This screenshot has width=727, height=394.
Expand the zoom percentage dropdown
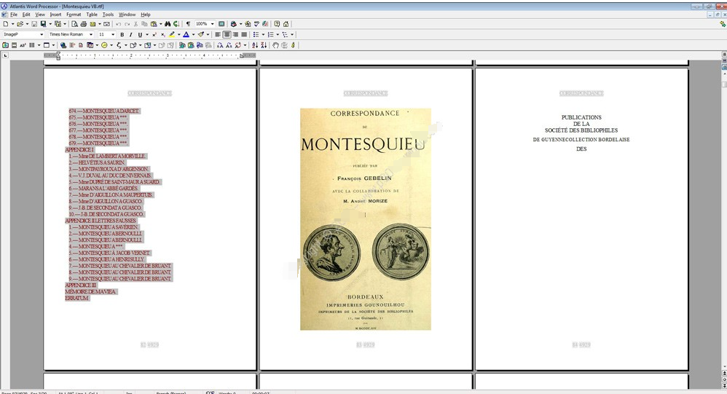point(213,24)
